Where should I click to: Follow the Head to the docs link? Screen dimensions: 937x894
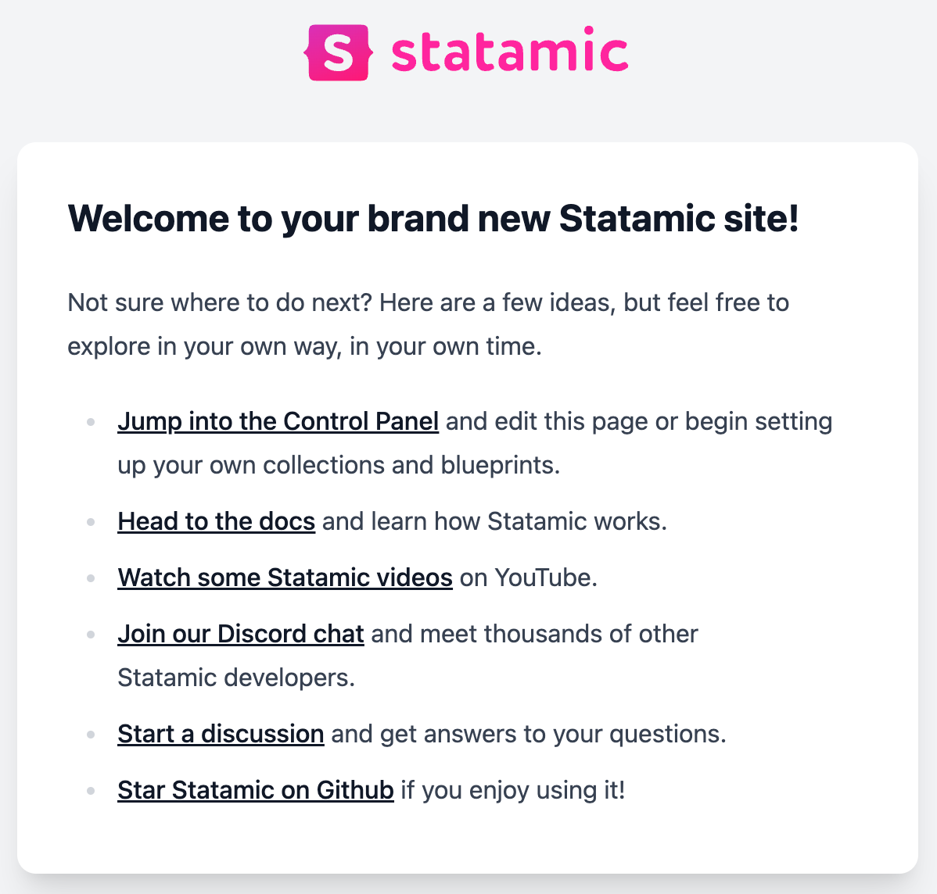(216, 521)
